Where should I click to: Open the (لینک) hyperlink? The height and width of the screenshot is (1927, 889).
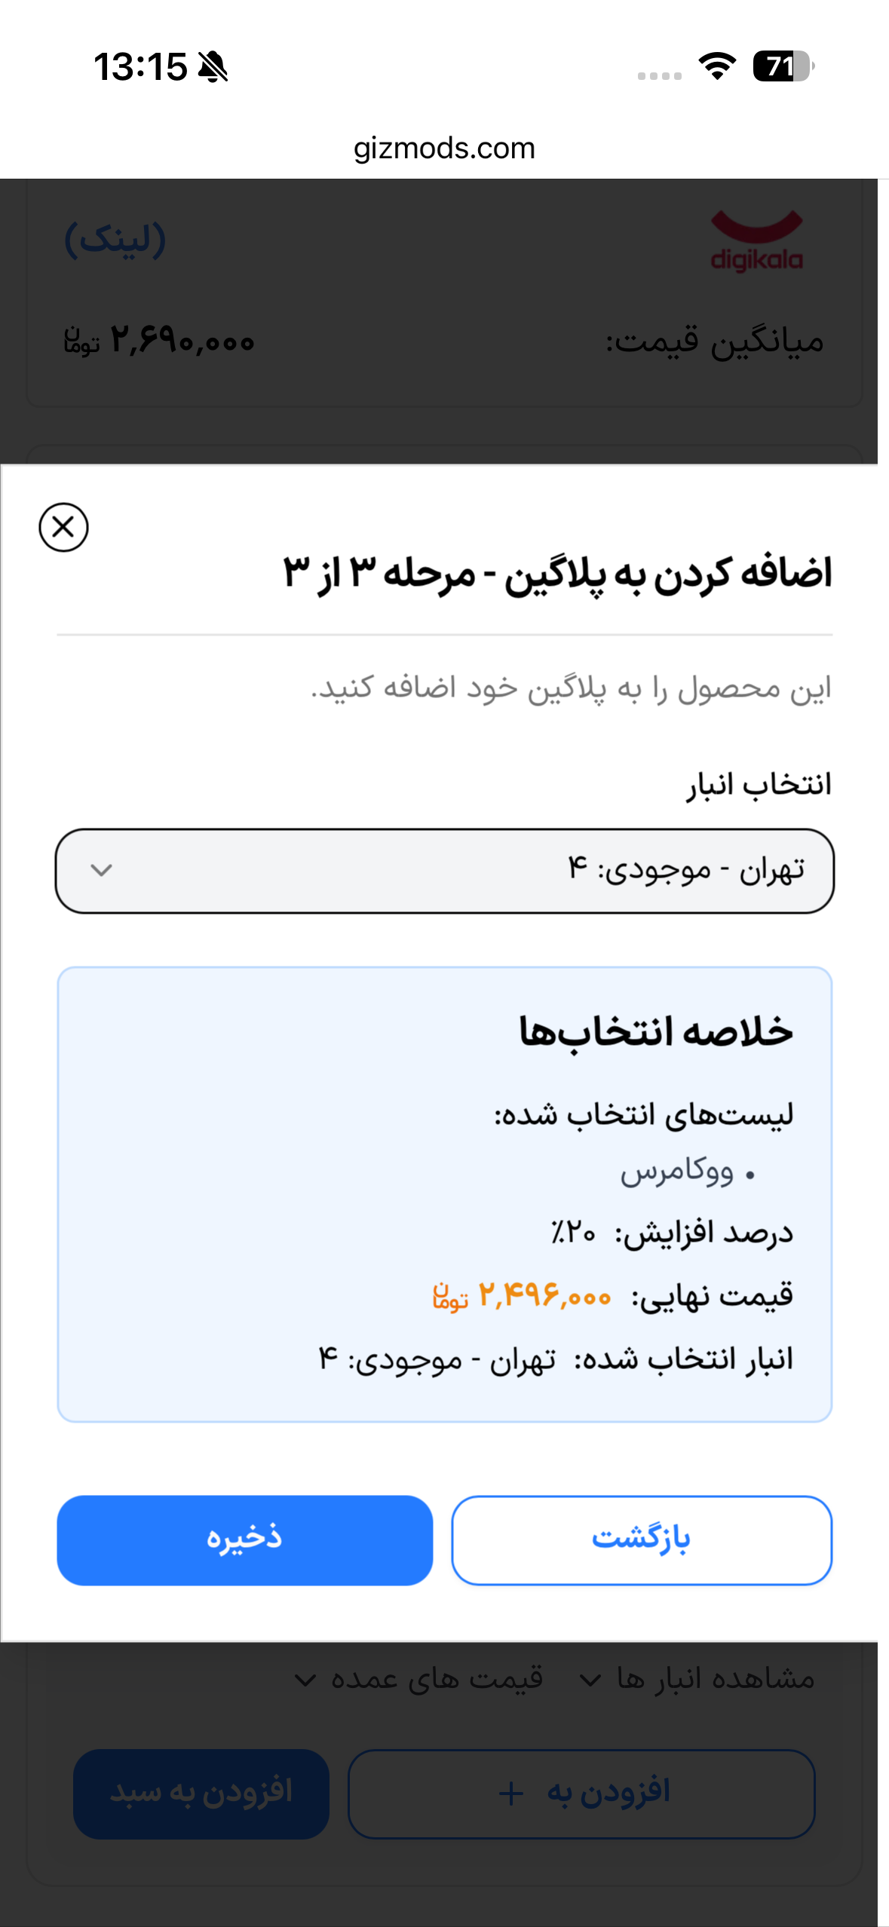[115, 240]
